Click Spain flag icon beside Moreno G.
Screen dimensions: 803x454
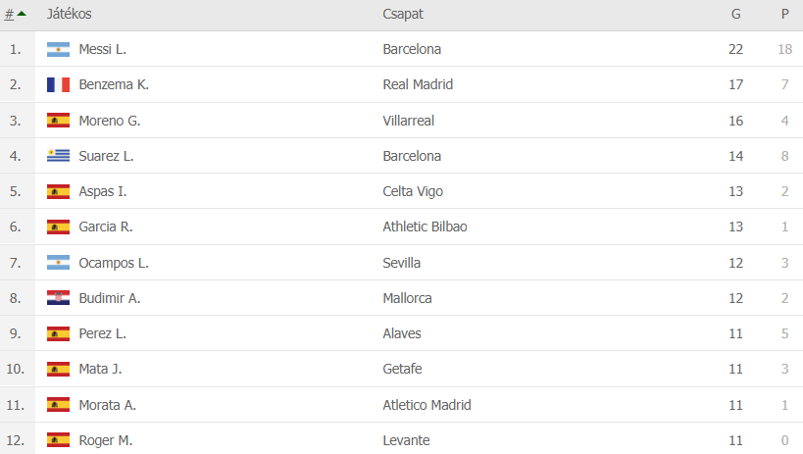58,121
